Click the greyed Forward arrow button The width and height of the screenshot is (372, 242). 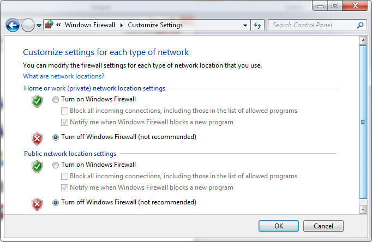pyautogui.click(x=28, y=25)
